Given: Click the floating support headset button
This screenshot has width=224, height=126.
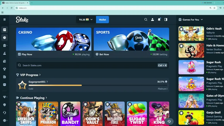Looking at the screenshot, I should pos(169,122).
